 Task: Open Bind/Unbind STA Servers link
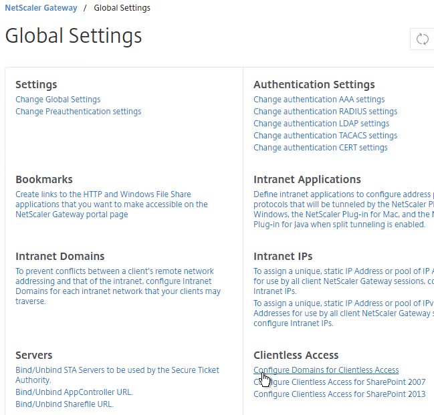(x=117, y=375)
